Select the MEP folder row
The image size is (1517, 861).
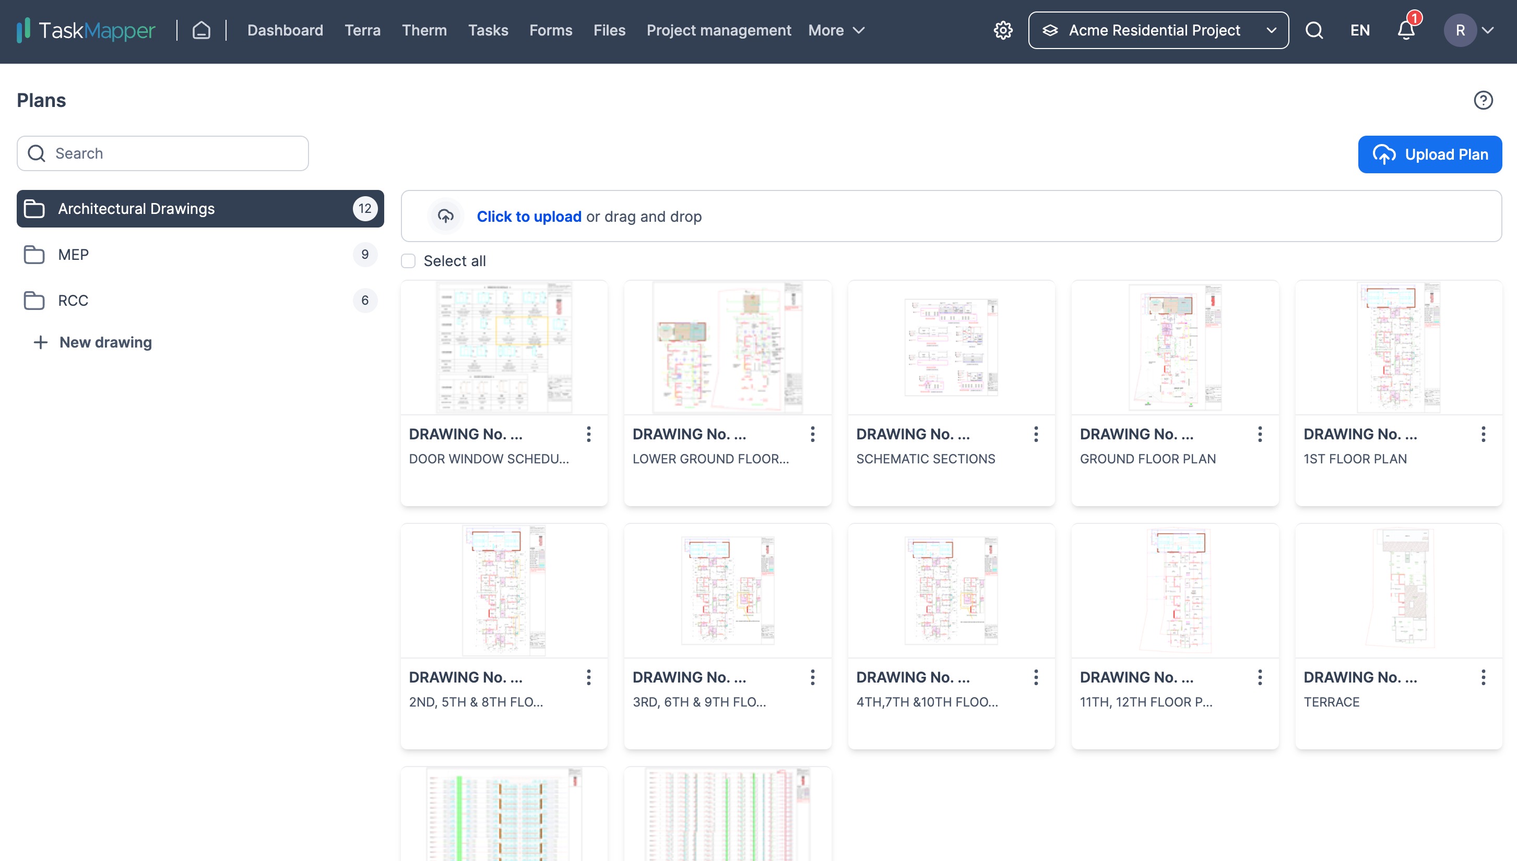pos(200,255)
